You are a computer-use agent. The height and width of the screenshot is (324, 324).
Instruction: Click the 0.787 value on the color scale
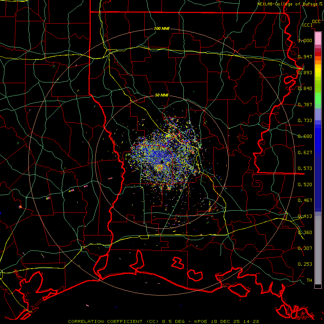[x=305, y=104]
